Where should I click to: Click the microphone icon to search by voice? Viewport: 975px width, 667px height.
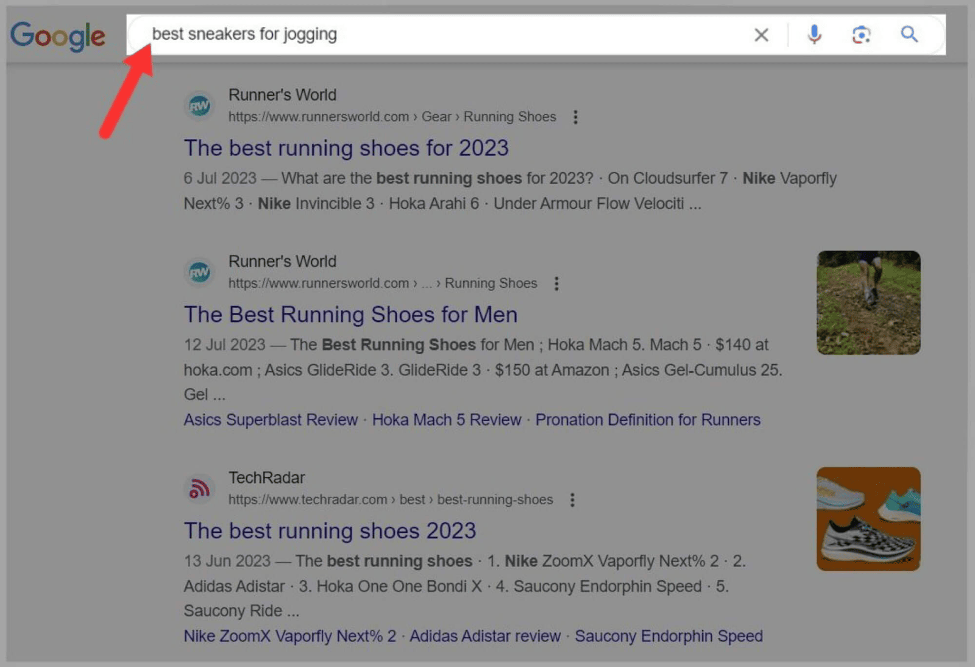coord(814,35)
